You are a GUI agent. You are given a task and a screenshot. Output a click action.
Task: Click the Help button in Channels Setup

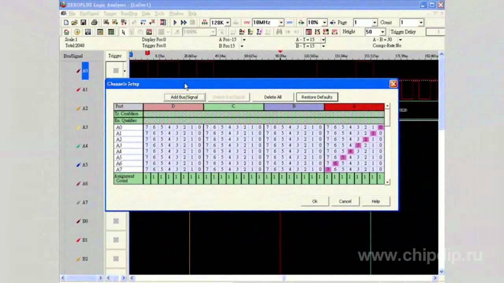[376, 201]
